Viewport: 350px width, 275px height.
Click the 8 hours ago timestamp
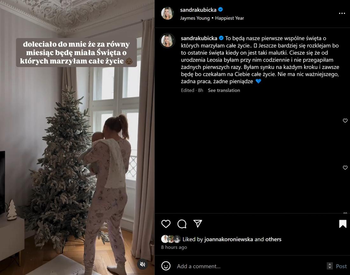[174, 247]
